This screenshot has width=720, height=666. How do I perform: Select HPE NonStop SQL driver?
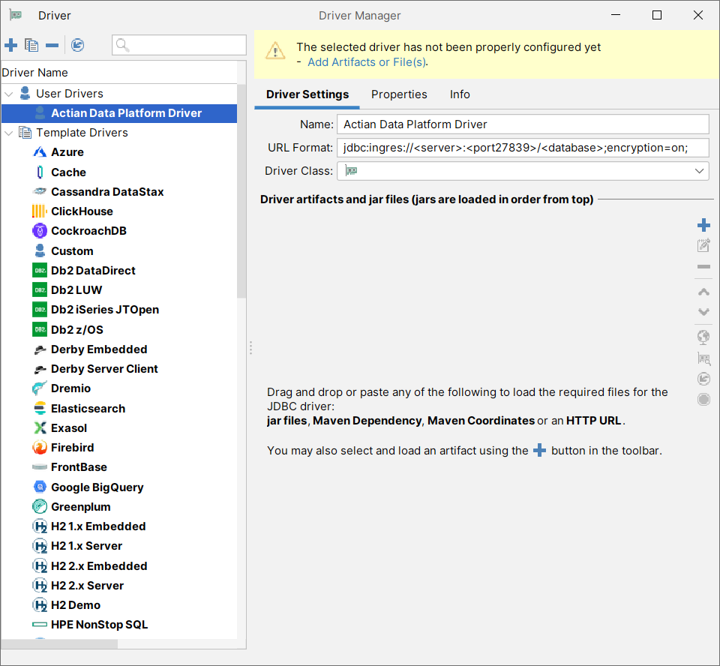[99, 625]
